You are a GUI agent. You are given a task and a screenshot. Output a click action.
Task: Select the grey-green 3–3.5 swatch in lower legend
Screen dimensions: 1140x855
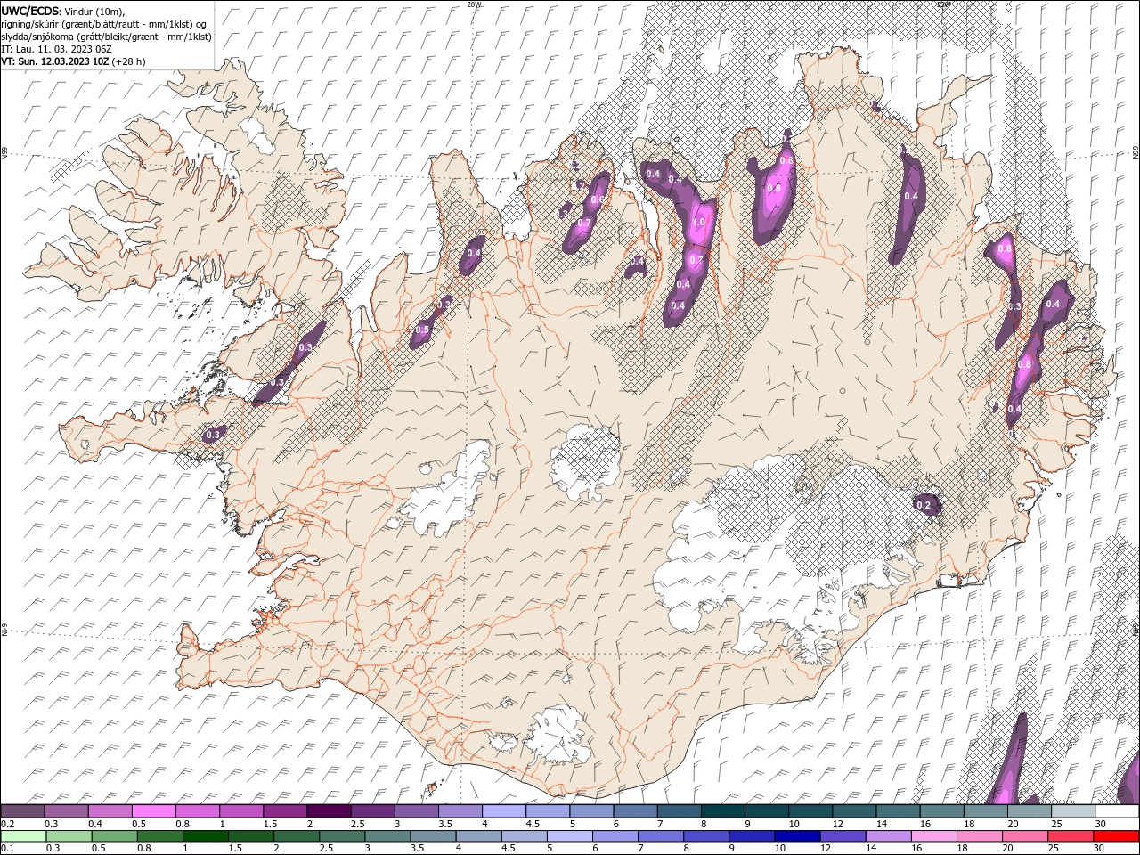387,836
